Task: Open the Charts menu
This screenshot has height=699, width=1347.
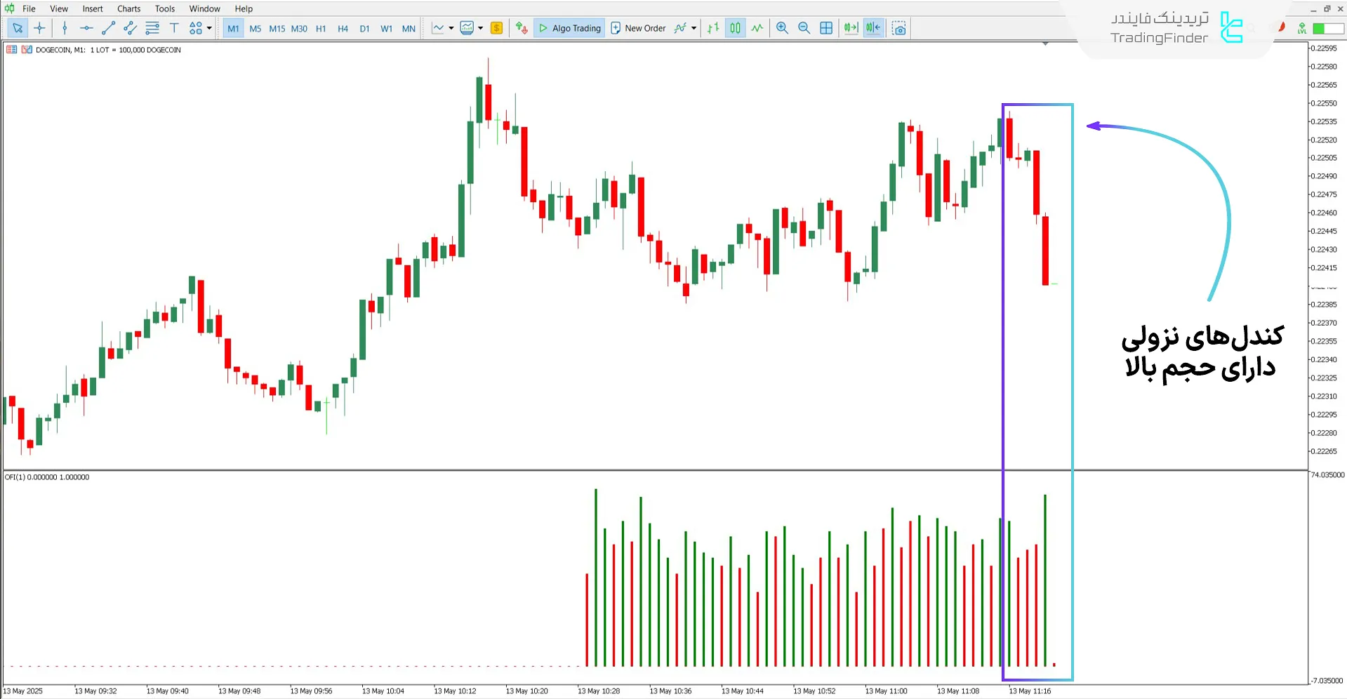Action: (128, 8)
